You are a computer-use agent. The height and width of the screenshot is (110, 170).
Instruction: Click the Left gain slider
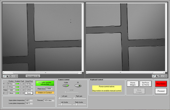click(60, 98)
